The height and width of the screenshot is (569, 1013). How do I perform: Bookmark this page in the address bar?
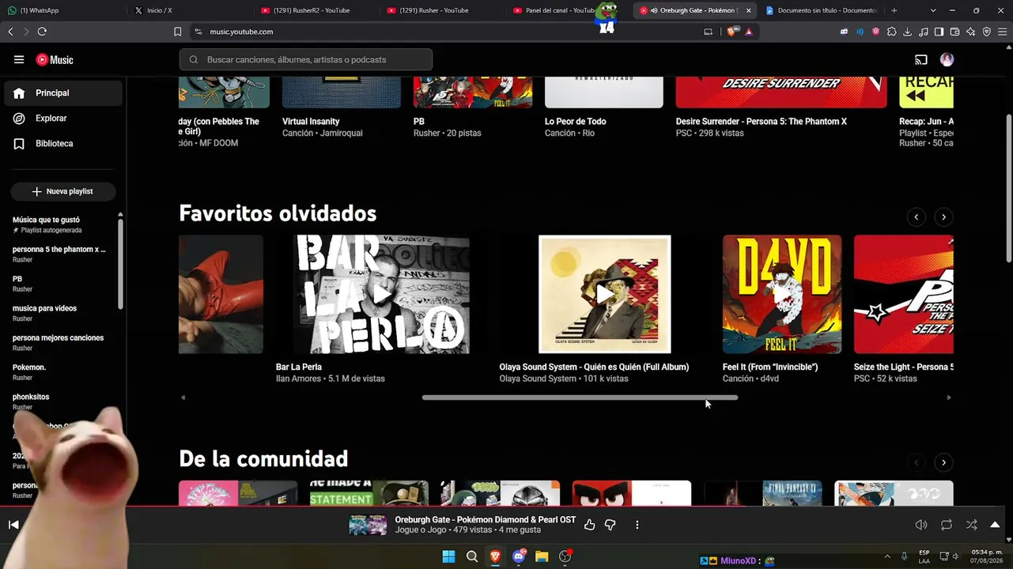click(x=177, y=32)
